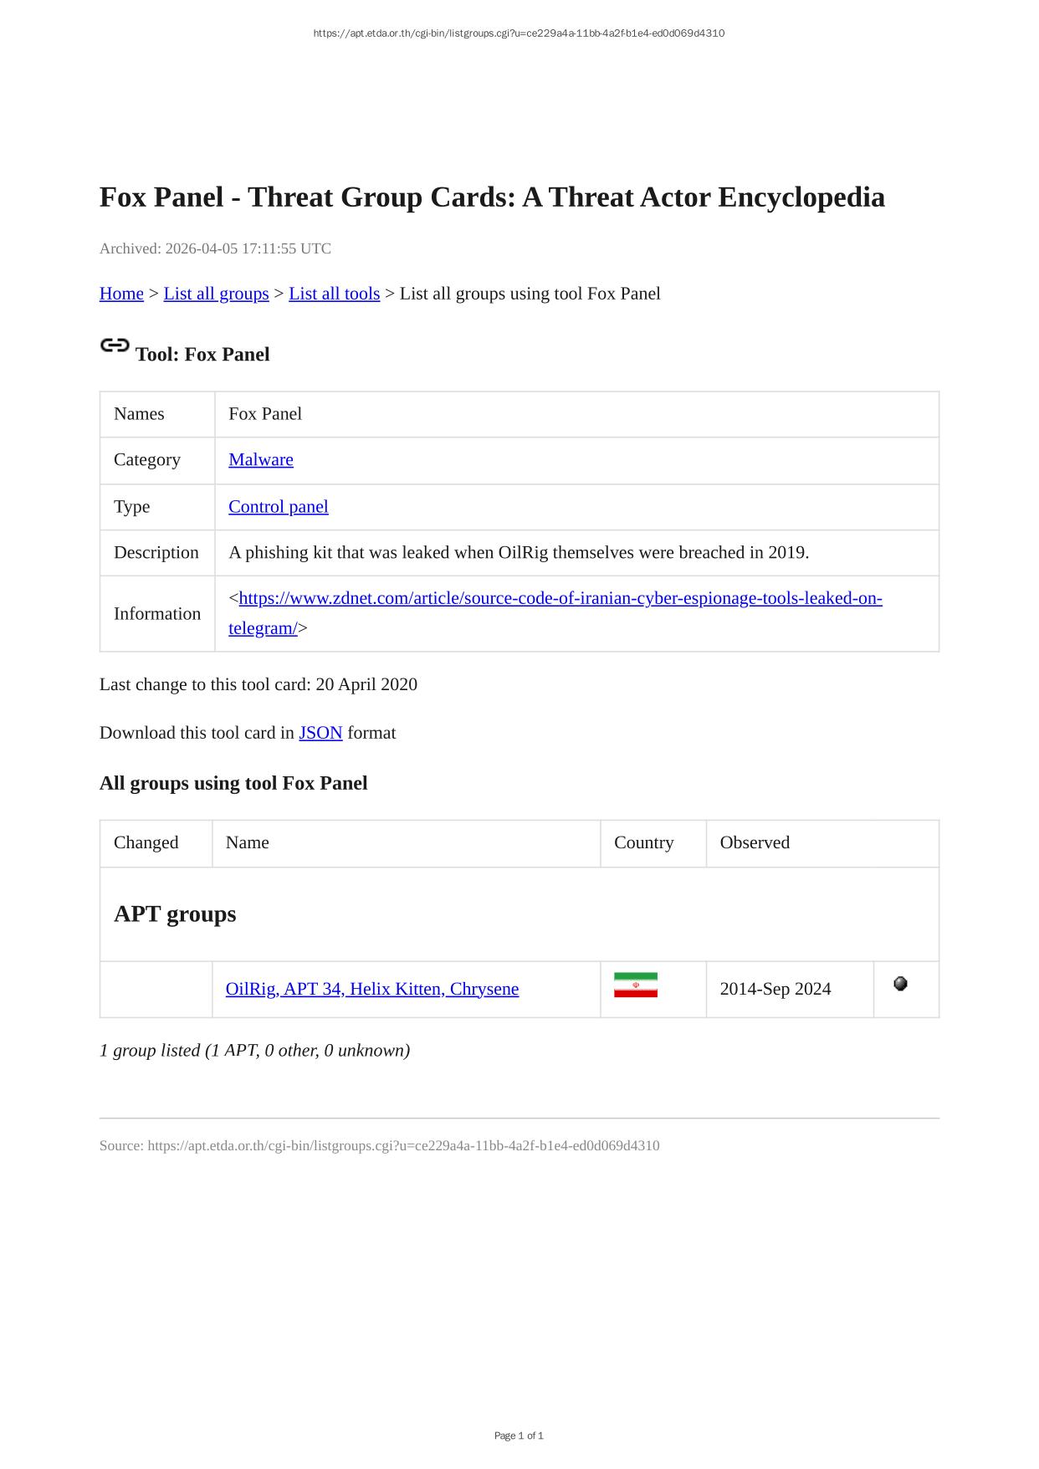The image size is (1039, 1469).
Task: Click the Observed column header
Action: click(x=754, y=842)
